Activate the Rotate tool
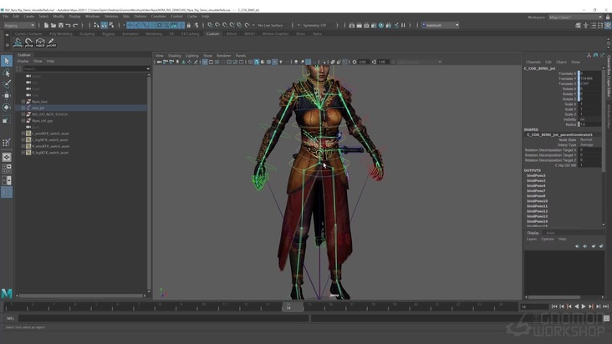 coord(7,107)
